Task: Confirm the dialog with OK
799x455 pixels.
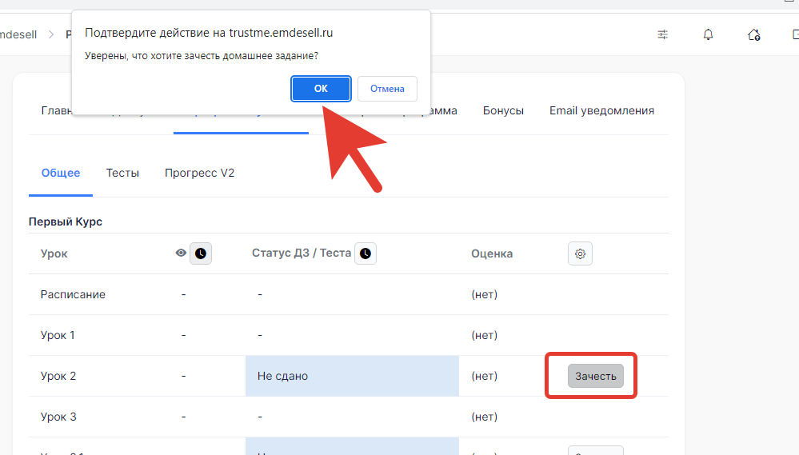Action: [321, 89]
